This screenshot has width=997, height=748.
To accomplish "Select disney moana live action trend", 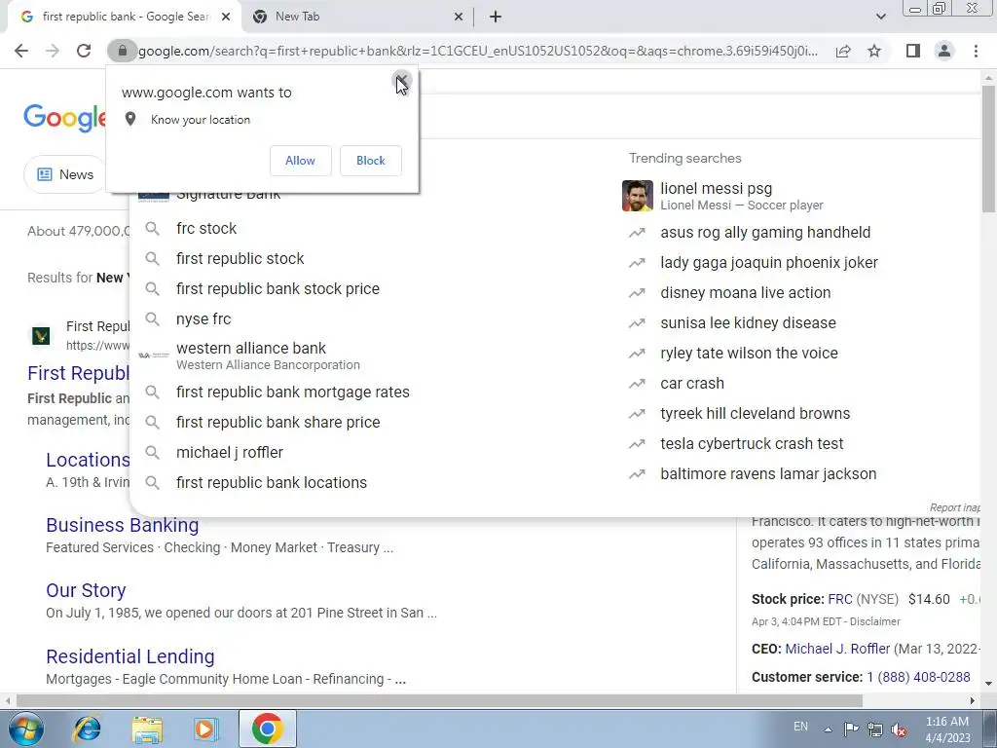I will pyautogui.click(x=745, y=292).
